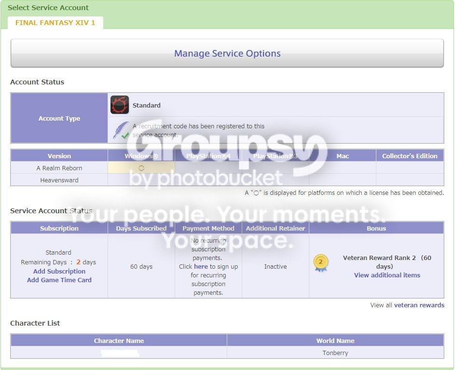Click the Add Game Time Card link
The width and height of the screenshot is (455, 370).
[59, 280]
